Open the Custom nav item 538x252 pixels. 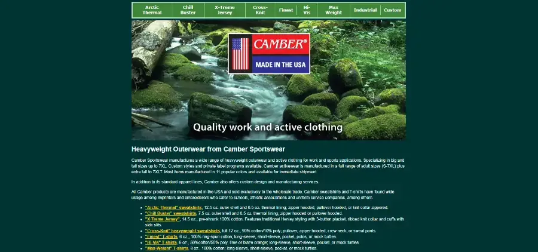393,10
